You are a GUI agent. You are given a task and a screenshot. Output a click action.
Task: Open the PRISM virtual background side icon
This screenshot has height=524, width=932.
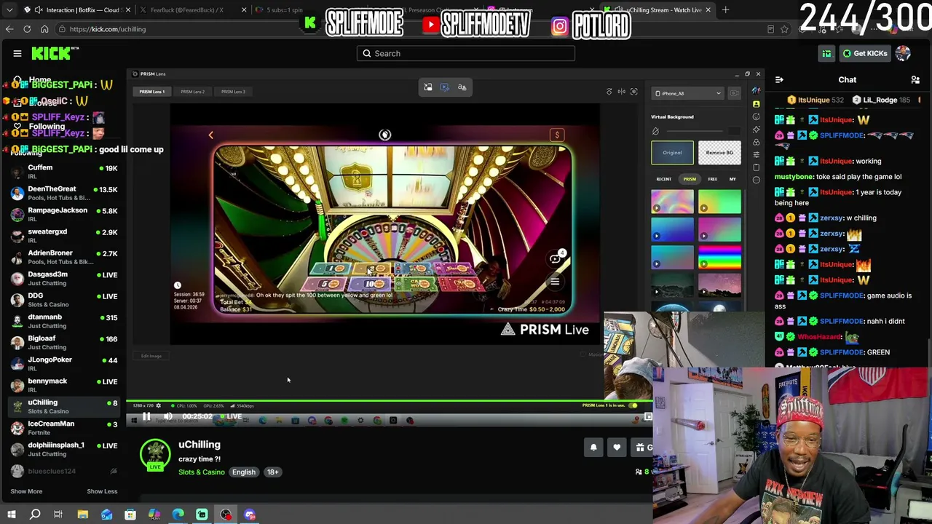click(757, 104)
